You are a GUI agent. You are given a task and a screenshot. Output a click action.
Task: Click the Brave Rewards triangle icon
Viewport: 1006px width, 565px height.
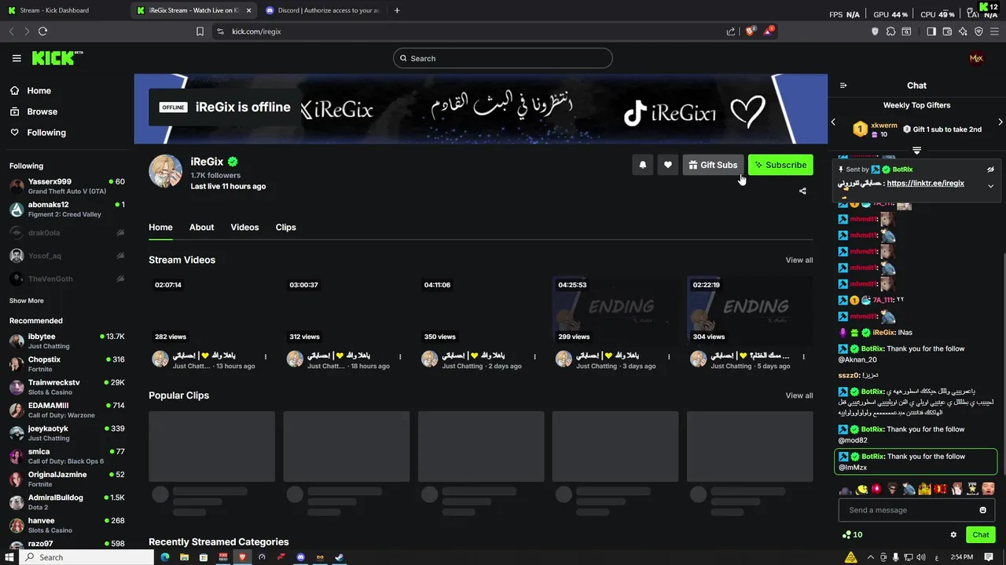[x=769, y=31]
